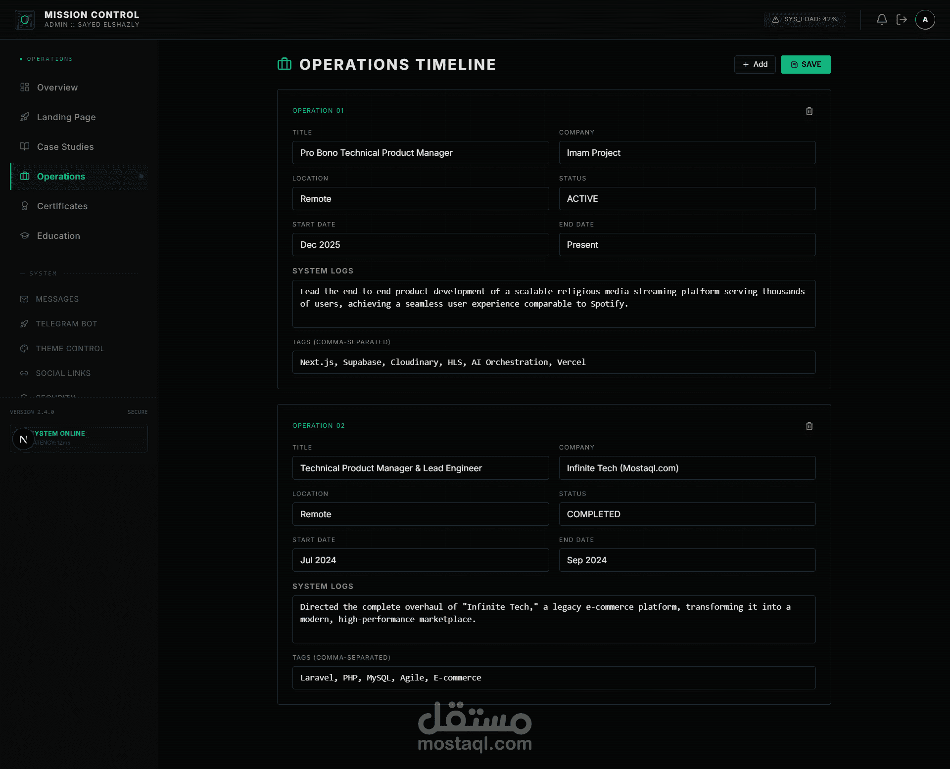Click the Mission Control shield logo
The height and width of the screenshot is (769, 950).
(25, 20)
